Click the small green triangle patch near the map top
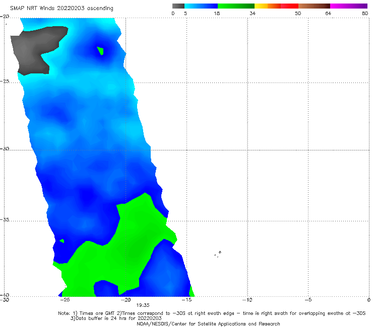 (x=101, y=51)
